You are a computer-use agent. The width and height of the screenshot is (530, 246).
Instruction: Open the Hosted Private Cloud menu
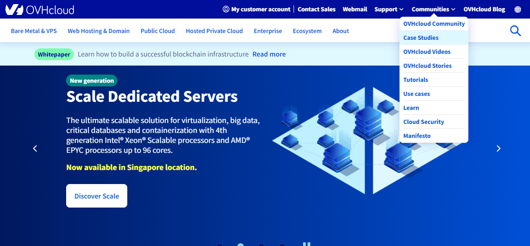pyautogui.click(x=214, y=31)
